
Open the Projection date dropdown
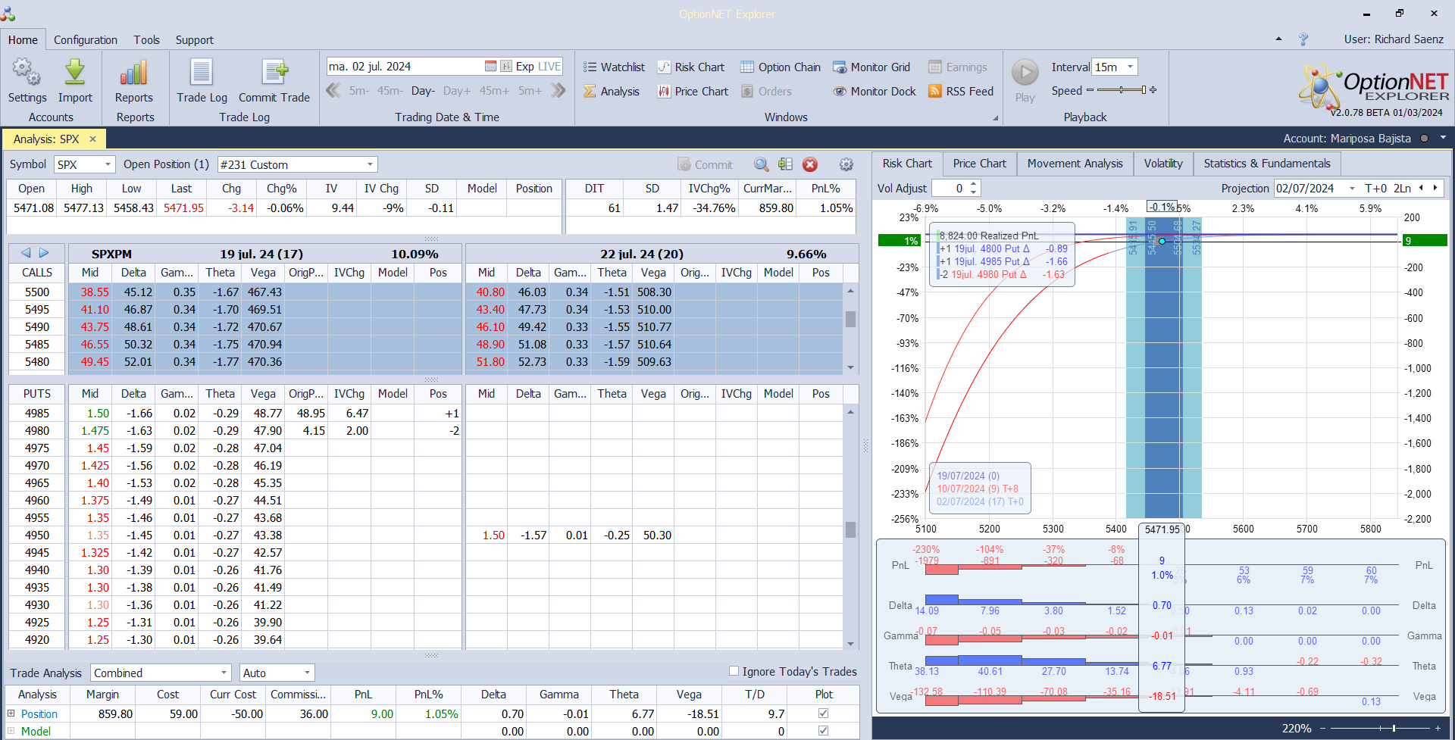[1352, 189]
